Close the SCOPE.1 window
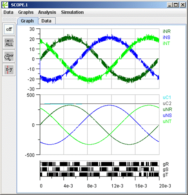Viewport: 188px width, 195px height. (183, 5)
